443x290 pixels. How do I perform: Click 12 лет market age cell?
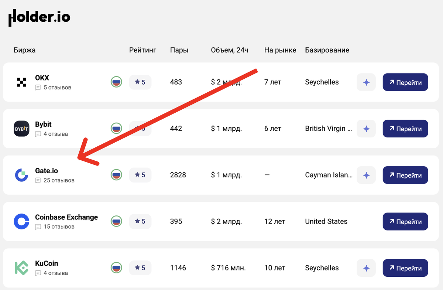tap(275, 222)
